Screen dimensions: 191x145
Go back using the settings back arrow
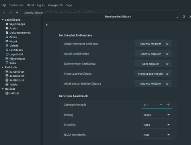pos(47,25)
